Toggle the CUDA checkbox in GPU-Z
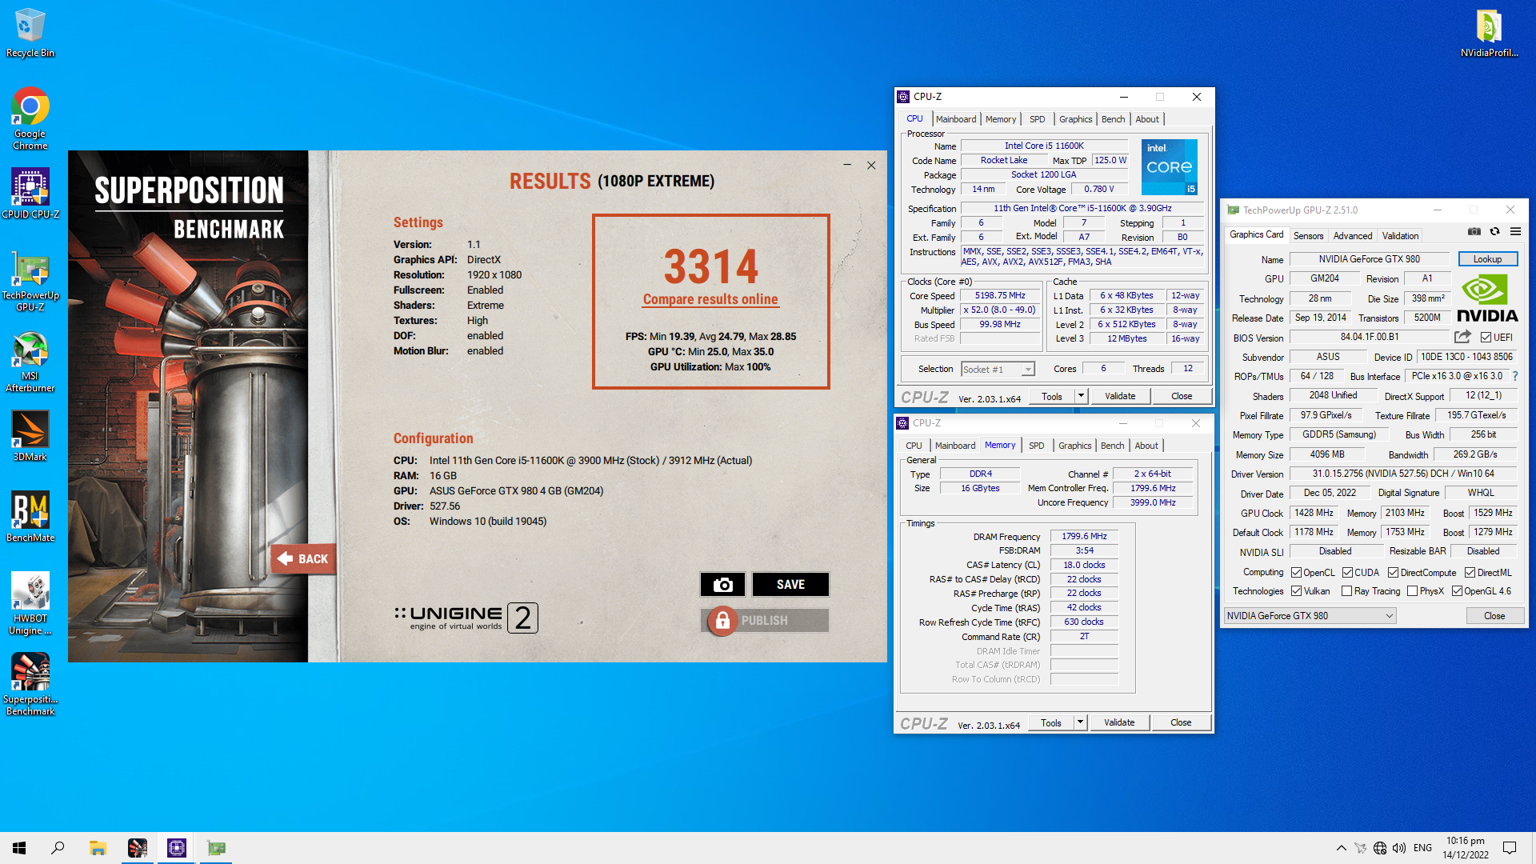 click(x=1348, y=572)
